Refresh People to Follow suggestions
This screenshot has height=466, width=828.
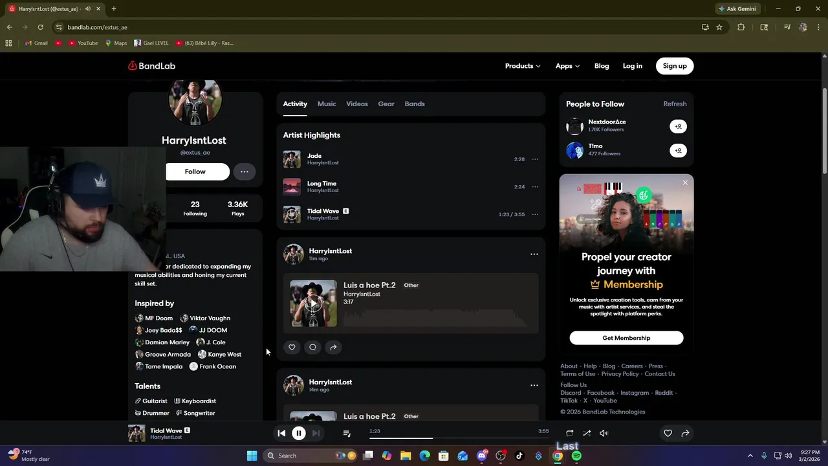pyautogui.click(x=675, y=104)
